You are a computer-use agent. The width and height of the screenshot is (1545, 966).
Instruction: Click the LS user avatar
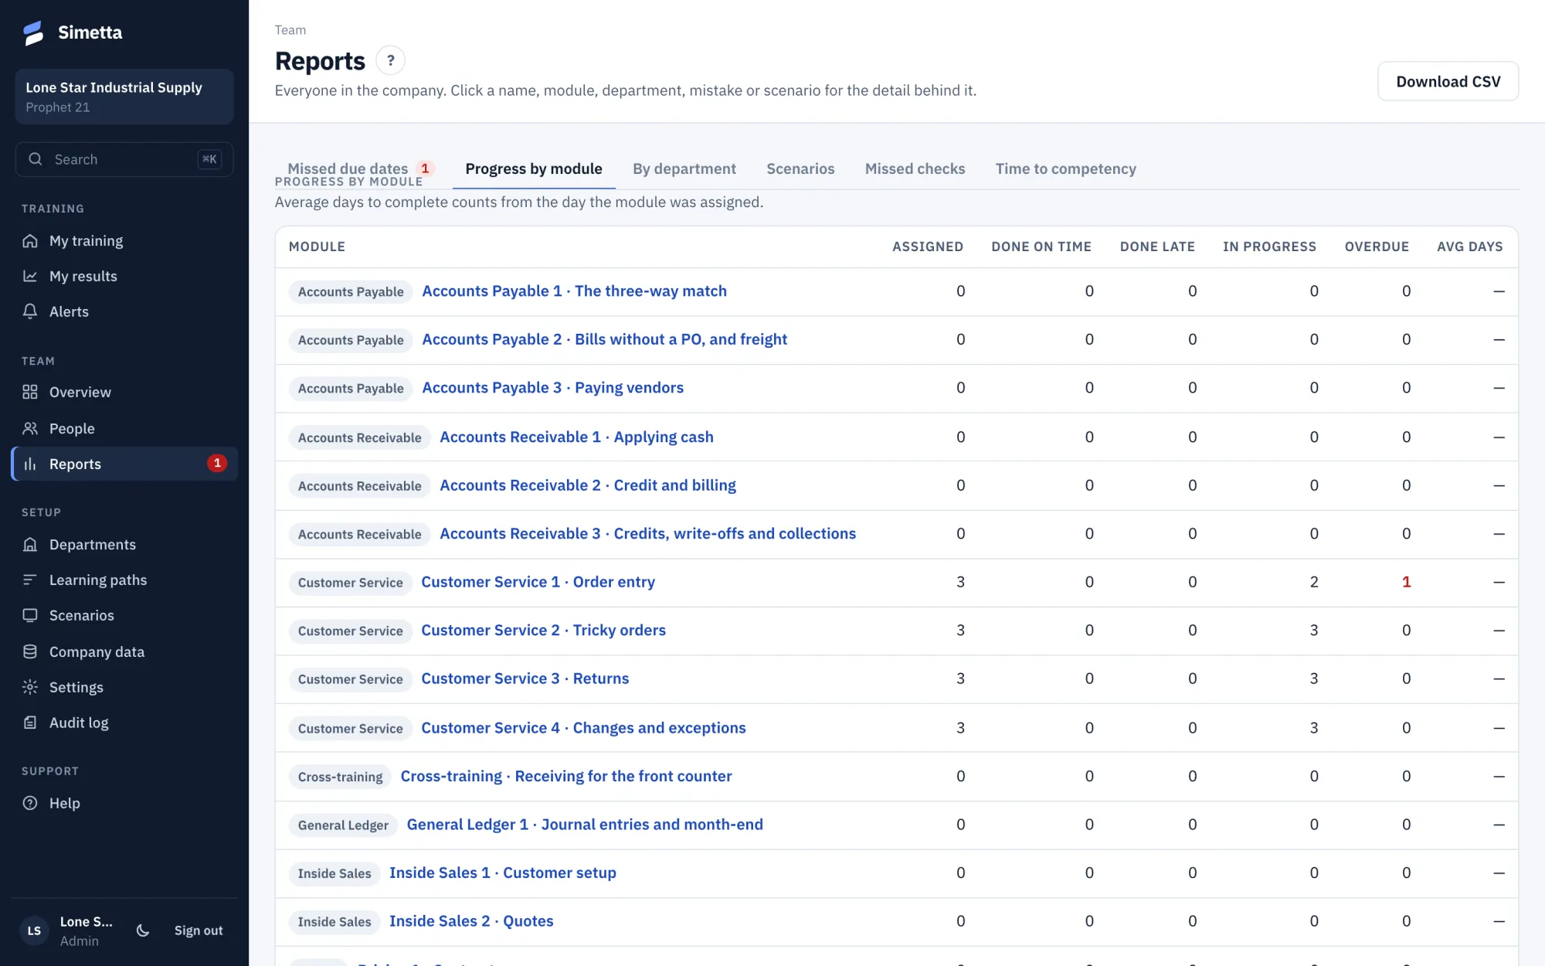(34, 930)
